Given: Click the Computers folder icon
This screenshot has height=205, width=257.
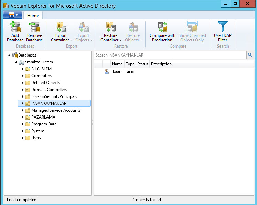Looking at the screenshot, I should coord(28,76).
